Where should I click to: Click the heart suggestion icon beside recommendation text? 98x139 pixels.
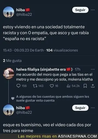[13, 99]
